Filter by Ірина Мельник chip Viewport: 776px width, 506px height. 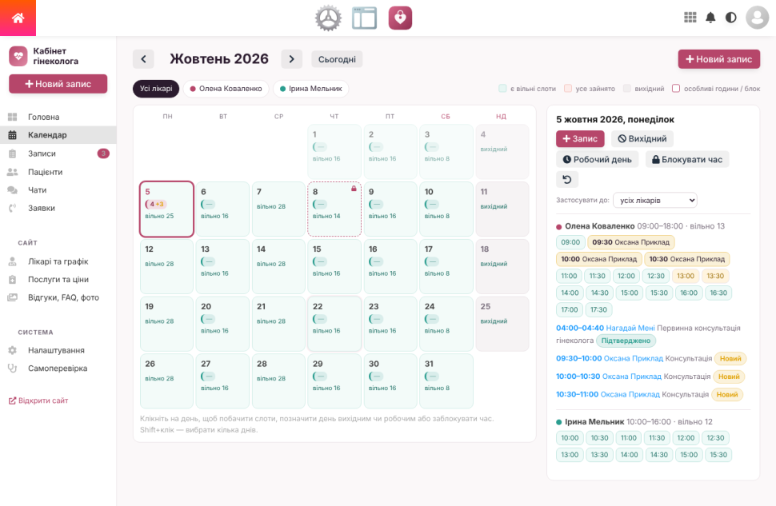point(310,89)
